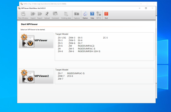Screen dimensions: 171x112
Task: Launch MP Dr from the toolbar
Action: point(99,15)
